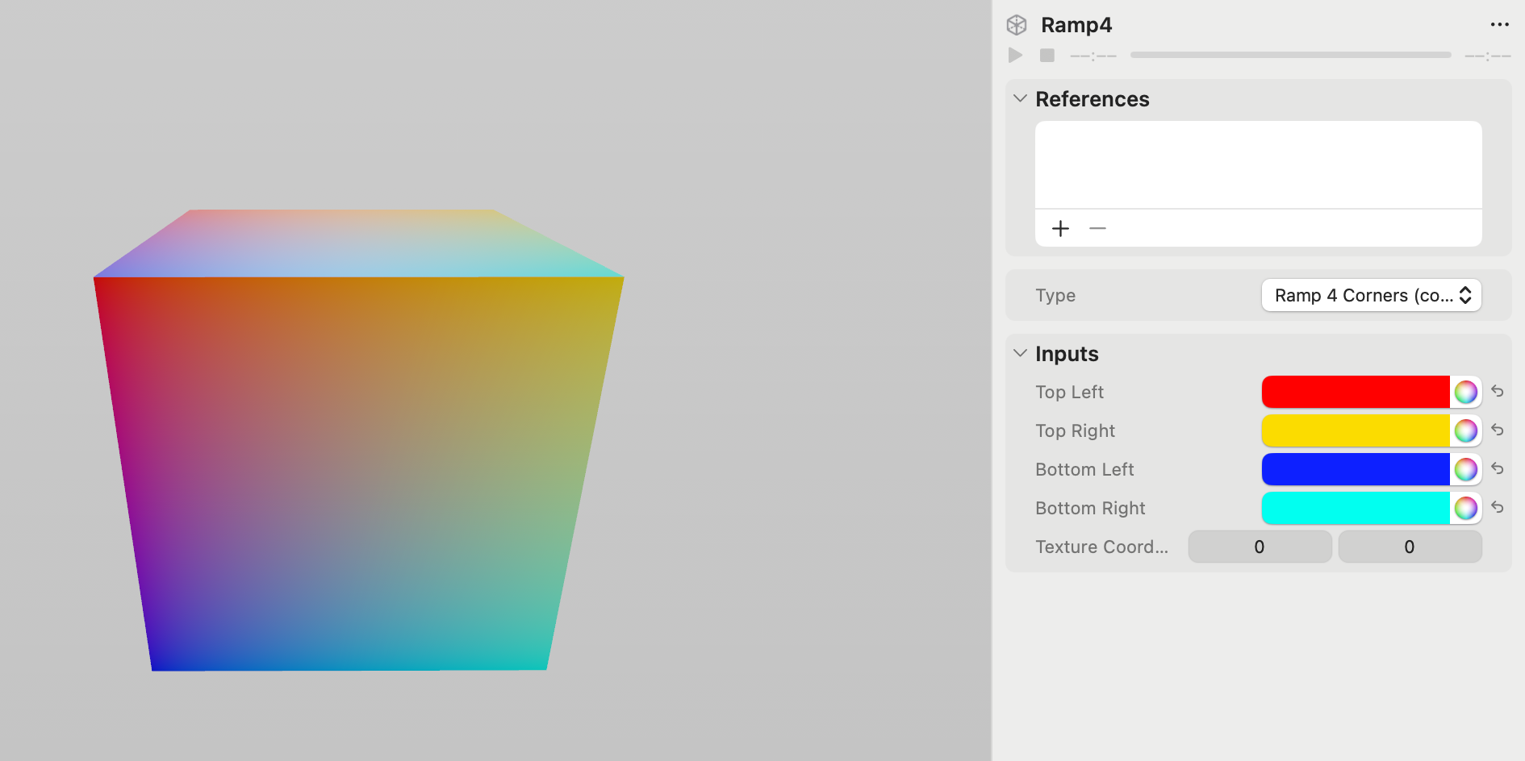Image resolution: width=1525 pixels, height=761 pixels.
Task: Click the Ramp4 node cube icon
Action: [x=1015, y=24]
